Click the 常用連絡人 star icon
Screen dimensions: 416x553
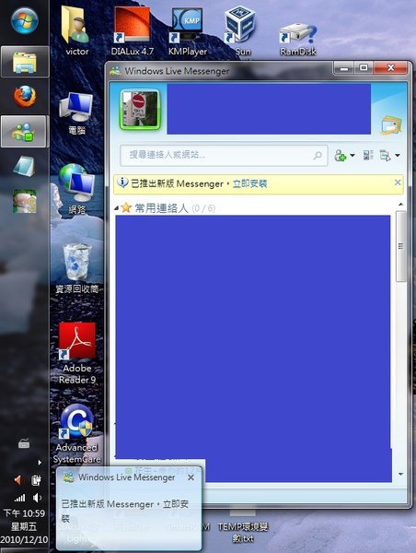pyautogui.click(x=126, y=207)
